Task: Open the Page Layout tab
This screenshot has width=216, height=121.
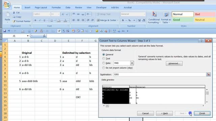Action: pyautogui.click(x=41, y=7)
